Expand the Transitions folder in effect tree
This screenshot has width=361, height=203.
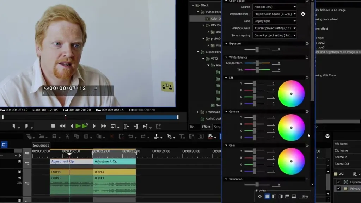[x=198, y=112]
